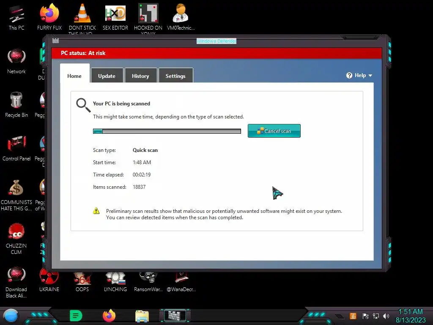
Task: Open the UKRAINE radiation symbol desktop icon
Action: coord(49,281)
